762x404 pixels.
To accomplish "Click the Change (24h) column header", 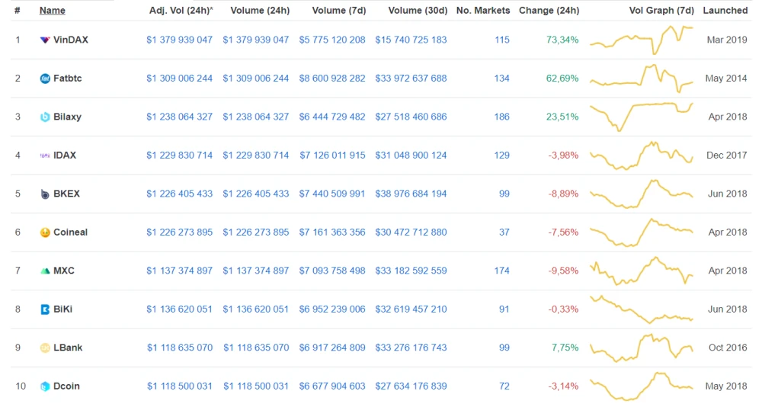I will (549, 10).
